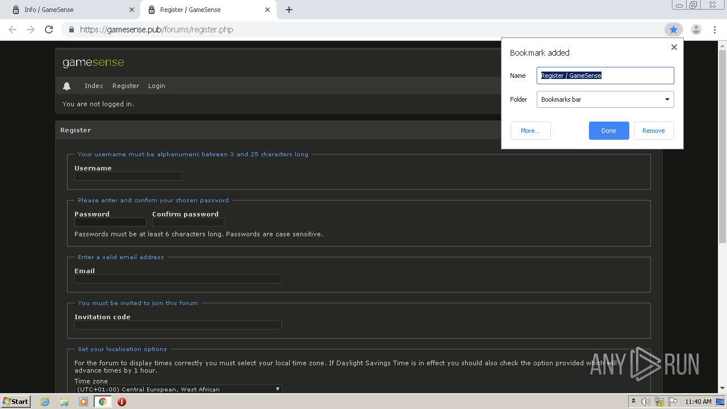Image resolution: width=727 pixels, height=409 pixels.
Task: Click the network tray icon
Action: pos(659,402)
